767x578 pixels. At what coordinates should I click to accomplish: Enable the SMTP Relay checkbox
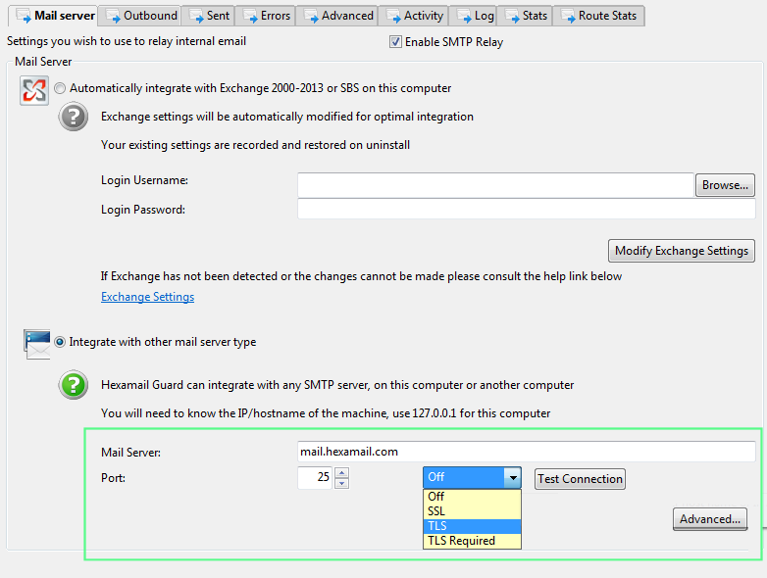pos(395,42)
